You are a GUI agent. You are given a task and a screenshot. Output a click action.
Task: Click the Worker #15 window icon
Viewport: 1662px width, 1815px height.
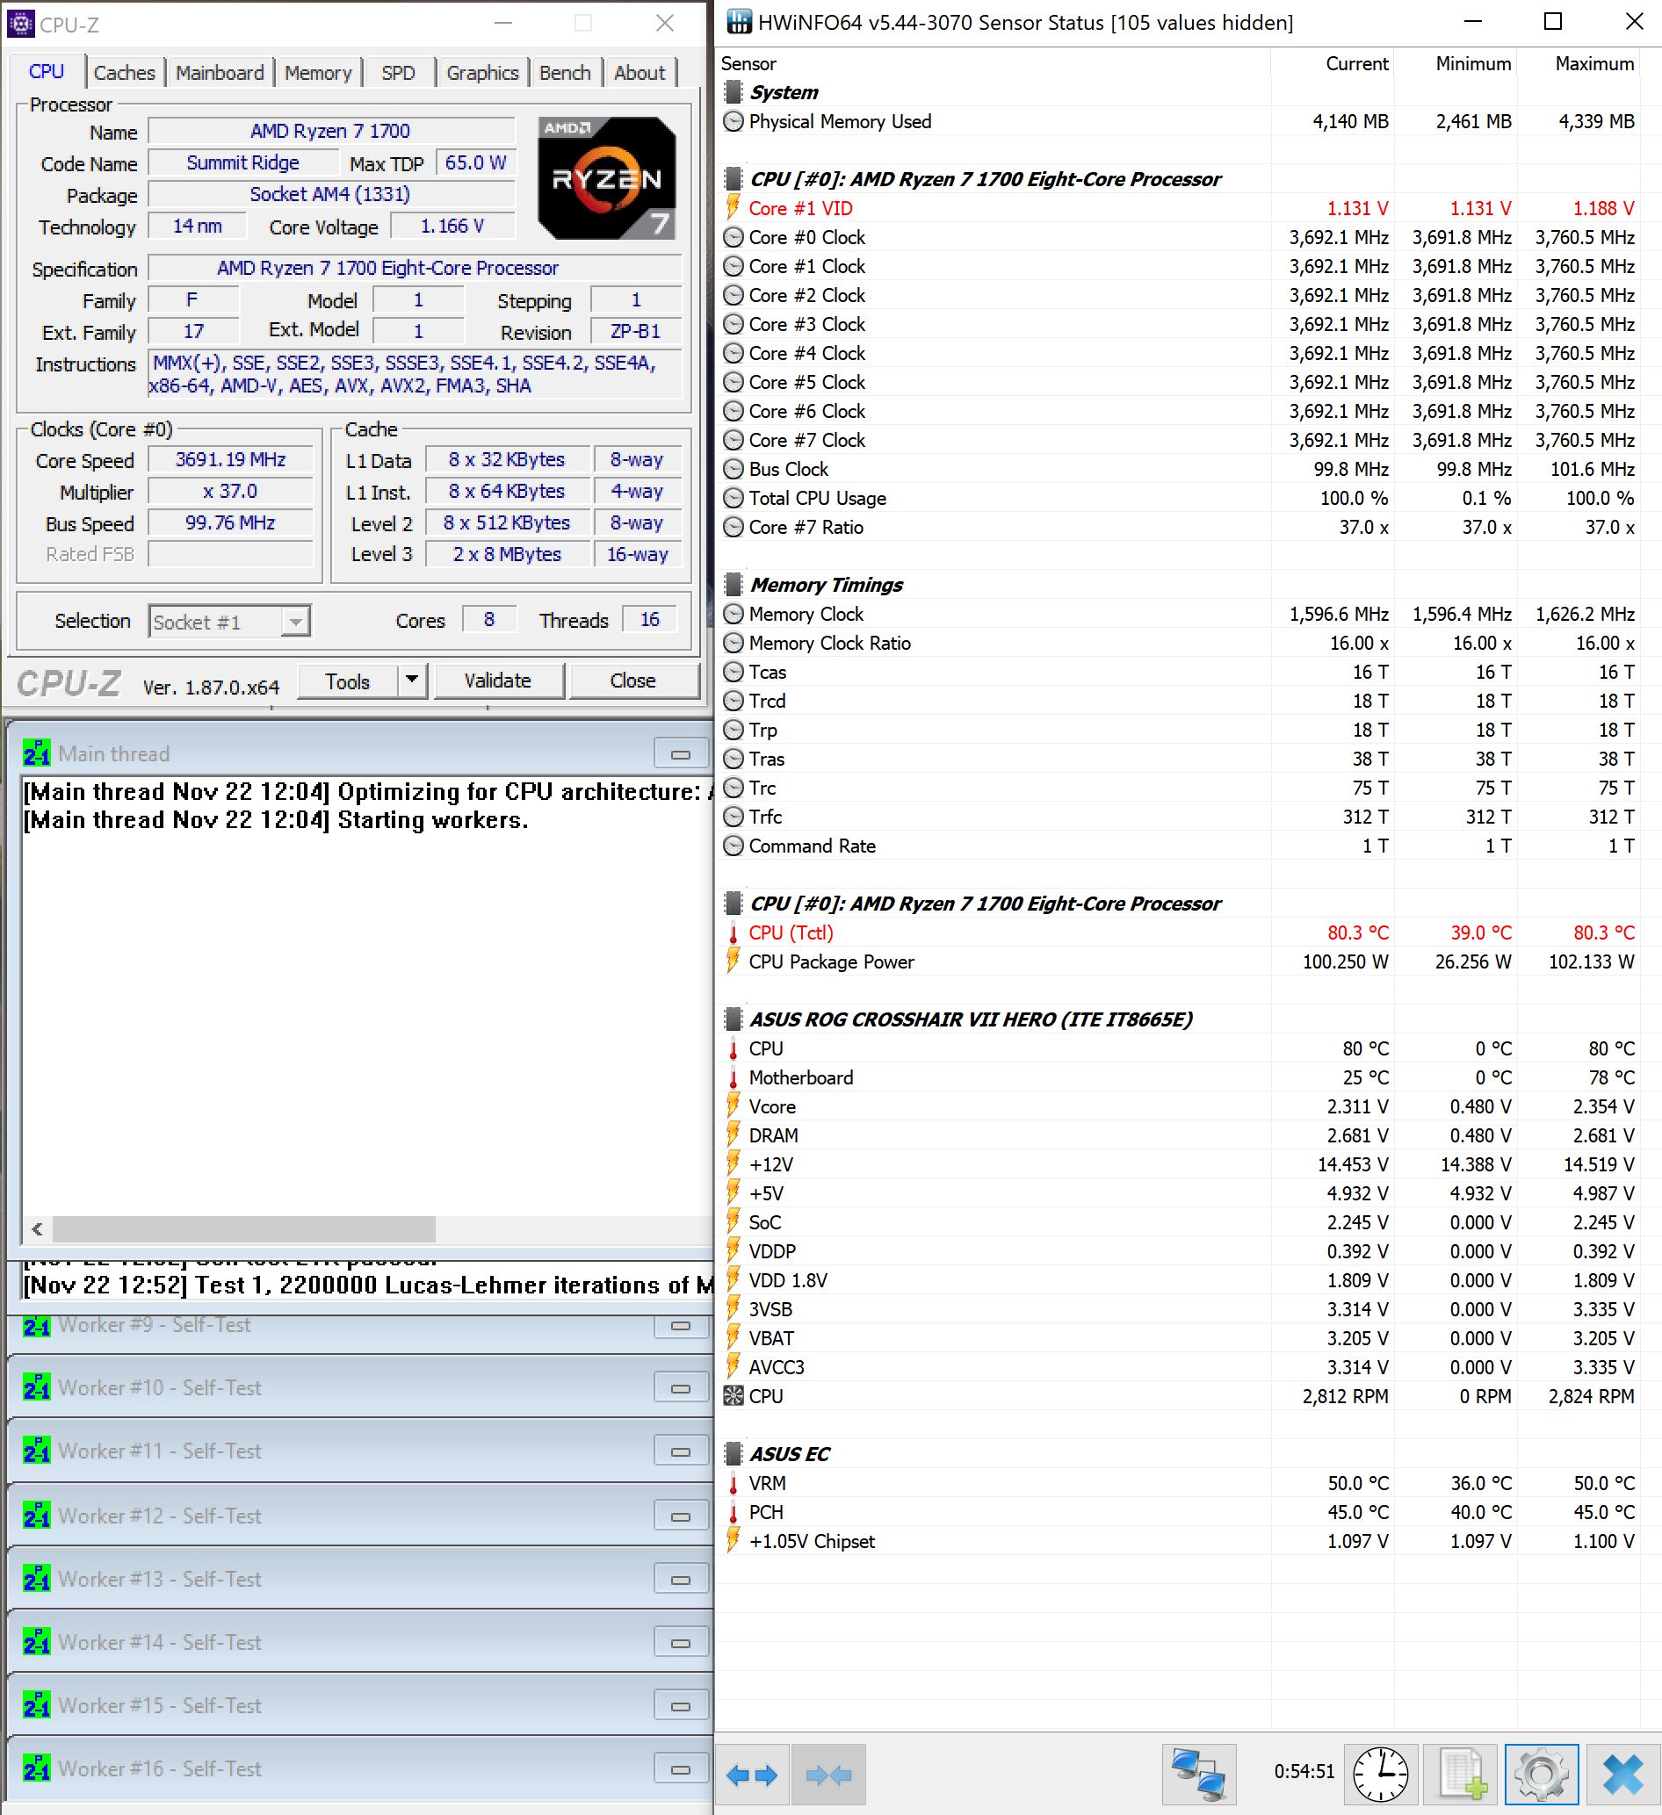coord(37,1705)
